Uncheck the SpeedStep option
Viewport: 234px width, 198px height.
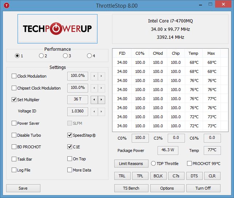tap(70, 135)
